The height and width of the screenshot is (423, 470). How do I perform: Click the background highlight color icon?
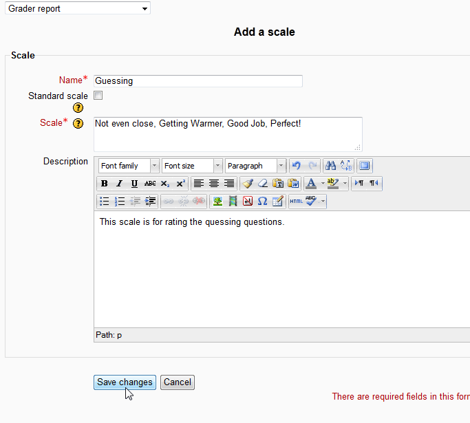[x=333, y=184]
